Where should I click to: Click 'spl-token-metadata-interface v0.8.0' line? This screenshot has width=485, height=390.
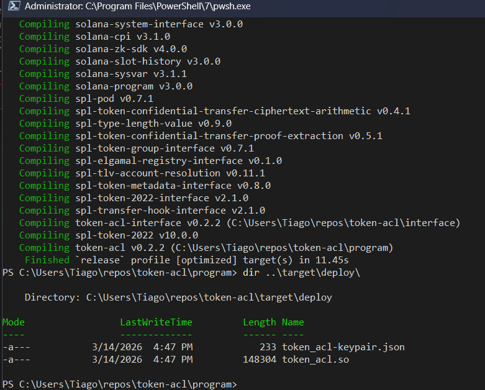(145, 185)
